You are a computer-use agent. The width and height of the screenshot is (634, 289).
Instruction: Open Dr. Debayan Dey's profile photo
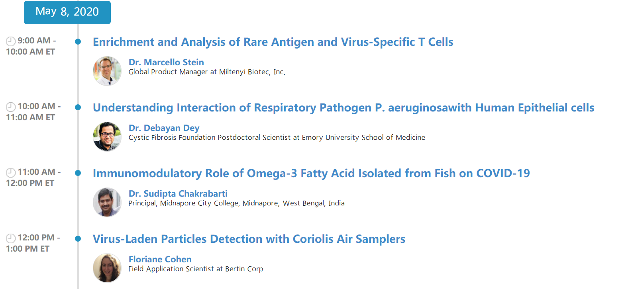(107, 137)
